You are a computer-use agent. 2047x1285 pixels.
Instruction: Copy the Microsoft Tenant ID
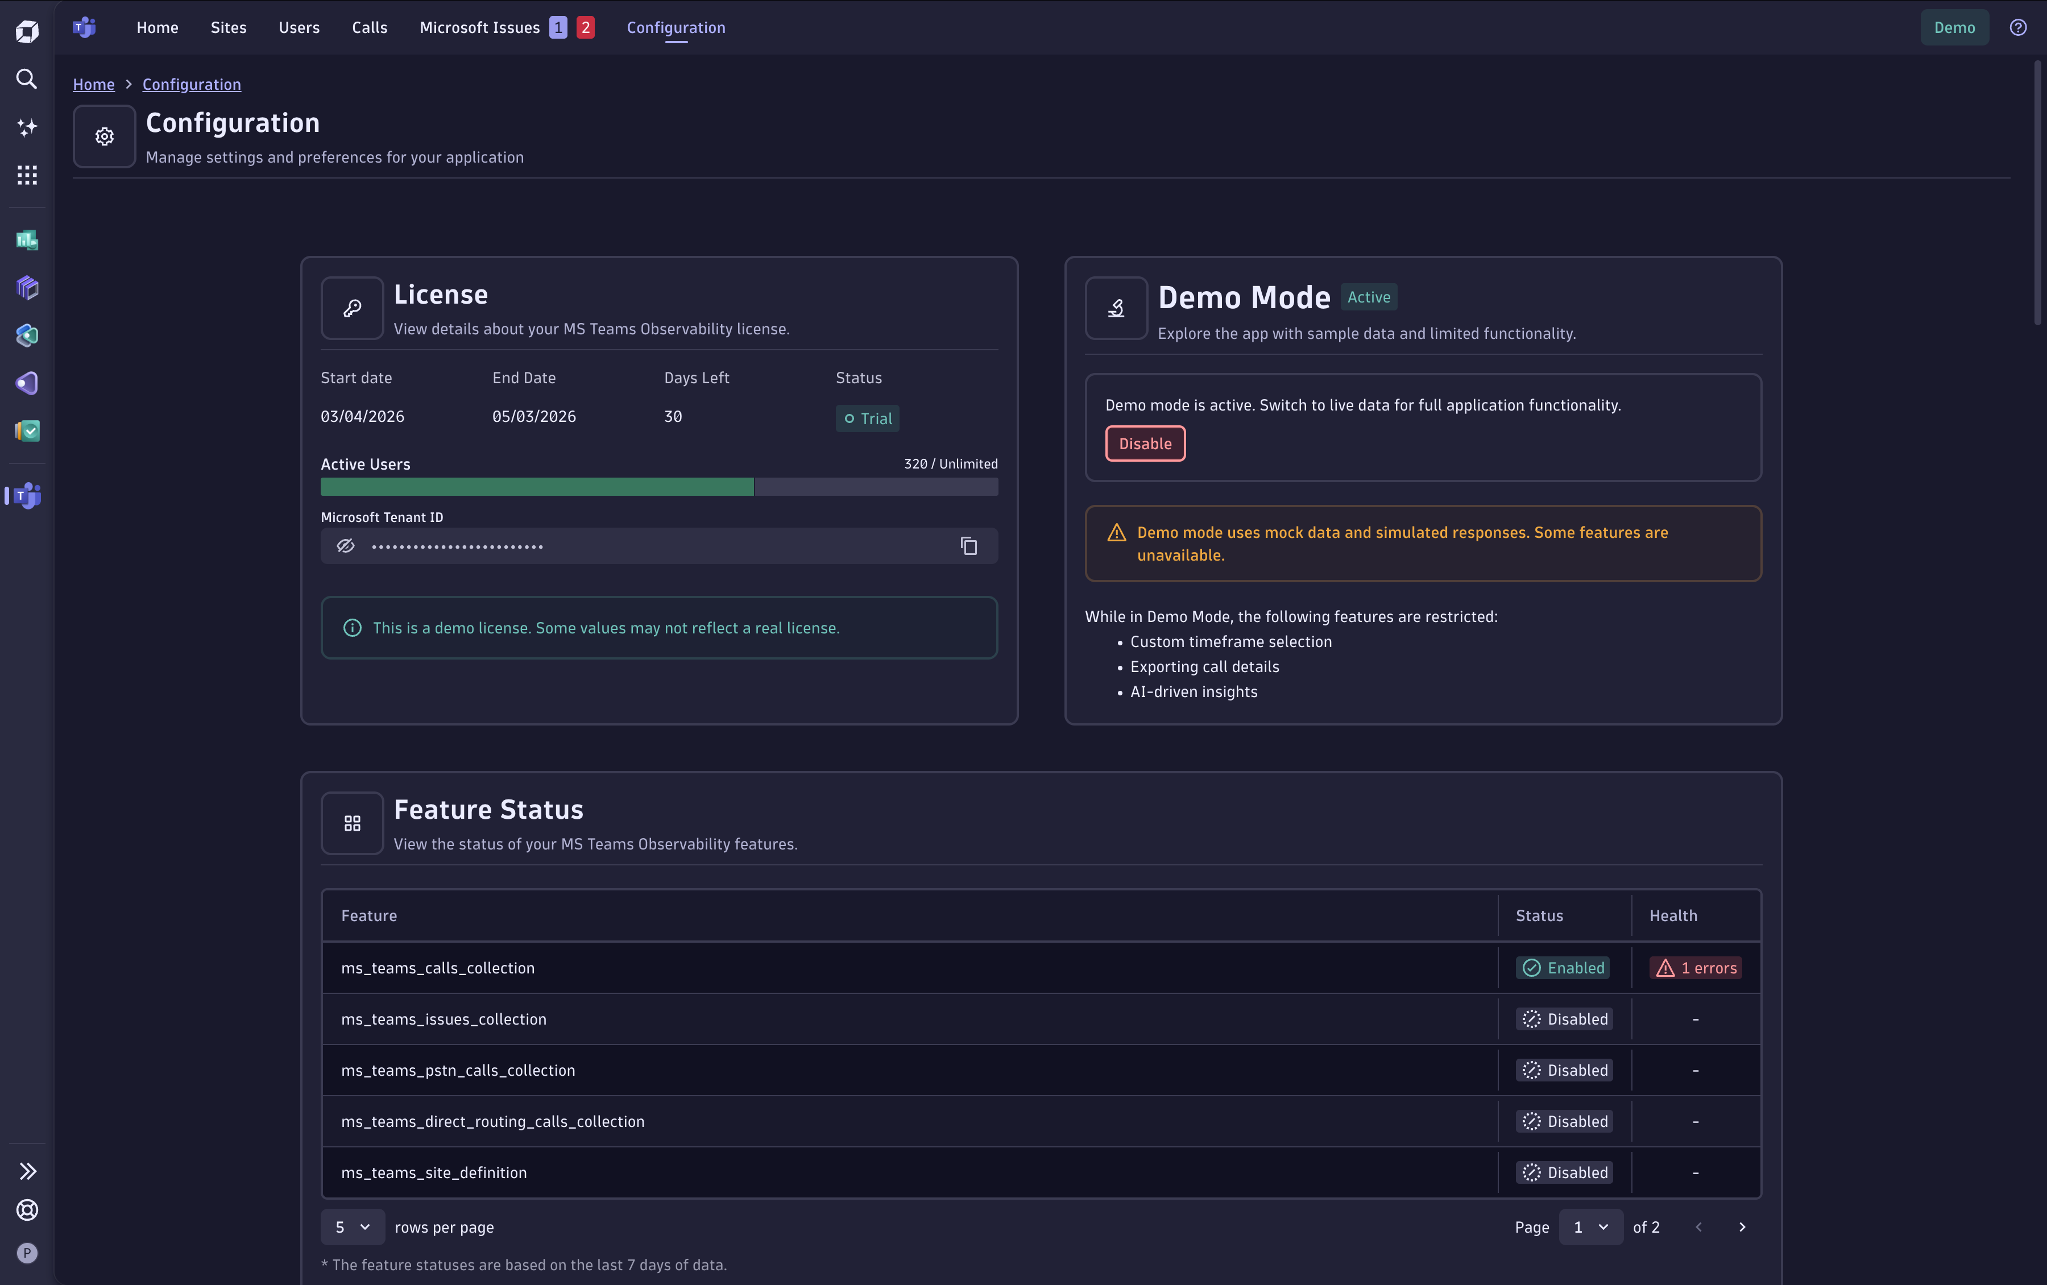pyautogui.click(x=968, y=546)
